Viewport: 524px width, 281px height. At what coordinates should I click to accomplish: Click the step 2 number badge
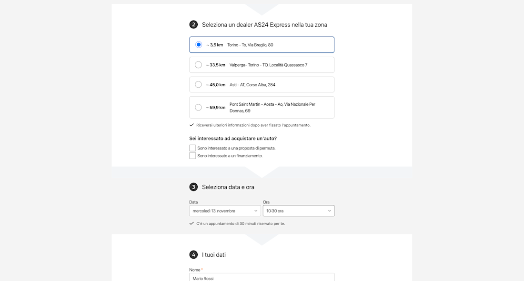point(193,25)
